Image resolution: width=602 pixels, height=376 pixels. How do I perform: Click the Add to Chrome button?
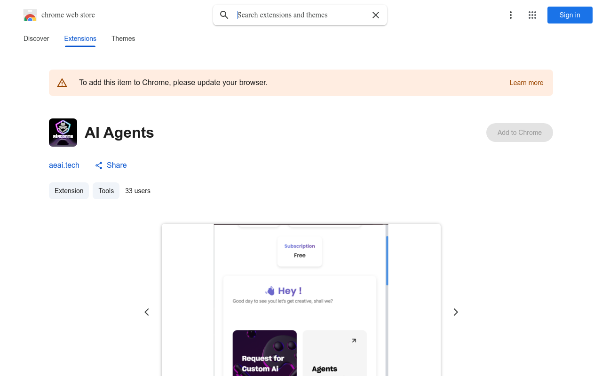(x=520, y=133)
